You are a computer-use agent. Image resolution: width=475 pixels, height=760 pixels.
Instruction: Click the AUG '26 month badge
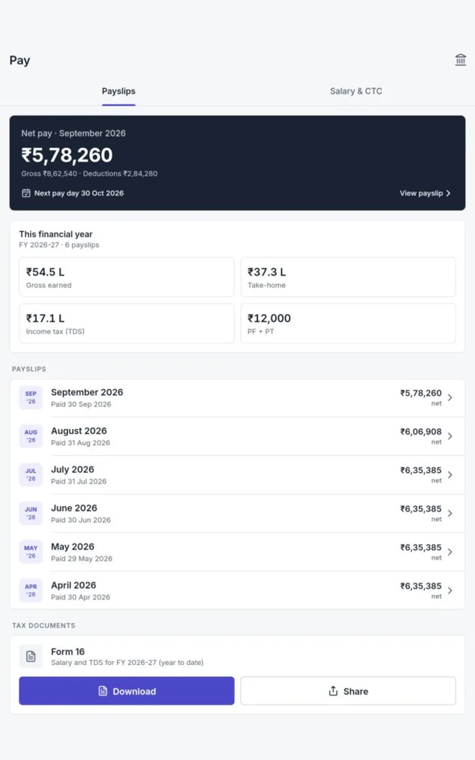pos(30,436)
